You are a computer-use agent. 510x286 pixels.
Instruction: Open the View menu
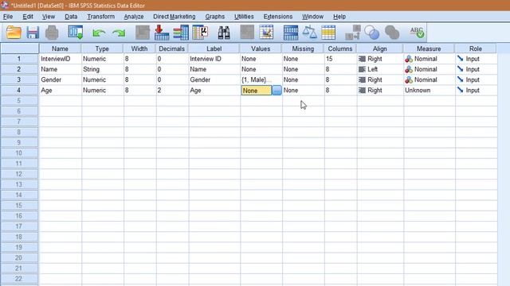tap(48, 17)
